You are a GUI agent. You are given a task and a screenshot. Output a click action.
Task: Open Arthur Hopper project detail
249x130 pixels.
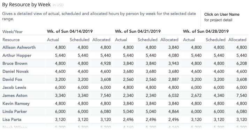point(17,55)
